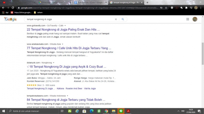Clear the search box with the X
Viewport: 204px width, 114px height.
click(116, 19)
